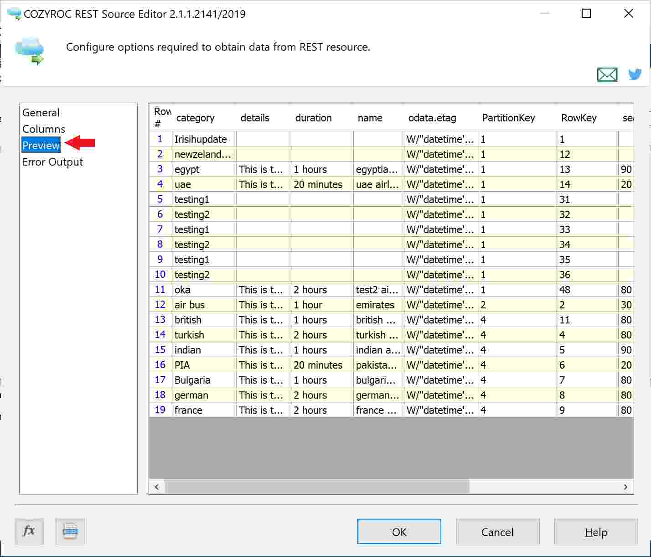Confirm with the OK button
The height and width of the screenshot is (557, 651).
click(x=399, y=531)
